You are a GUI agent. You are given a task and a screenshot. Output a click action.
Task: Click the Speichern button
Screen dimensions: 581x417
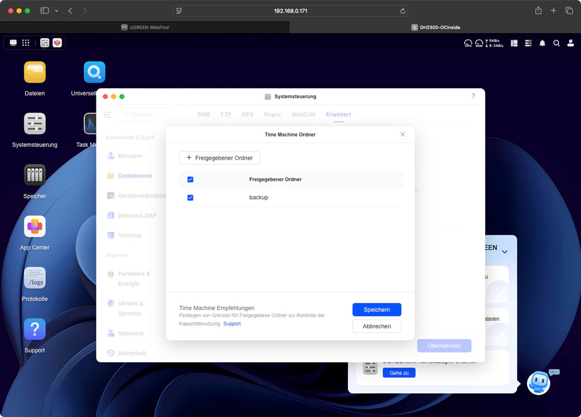(376, 310)
